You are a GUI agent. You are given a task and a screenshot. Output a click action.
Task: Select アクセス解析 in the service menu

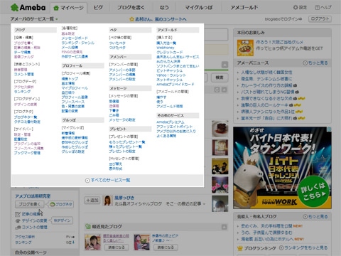point(23,87)
